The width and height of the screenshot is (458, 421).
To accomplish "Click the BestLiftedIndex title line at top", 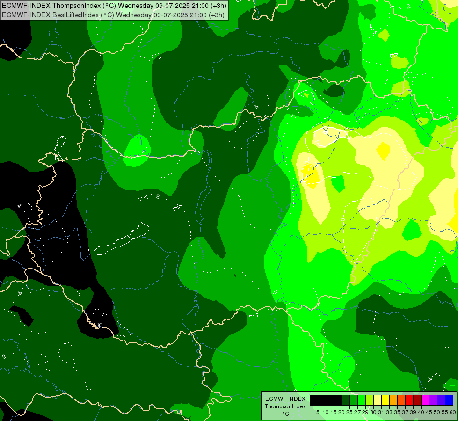I will tap(113, 15).
